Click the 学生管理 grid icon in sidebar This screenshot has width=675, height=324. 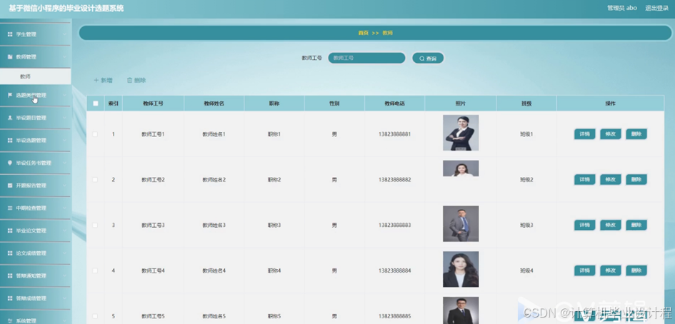click(10, 34)
